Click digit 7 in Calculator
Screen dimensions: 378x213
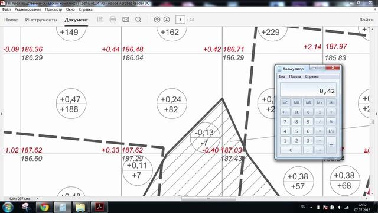(x=285, y=121)
